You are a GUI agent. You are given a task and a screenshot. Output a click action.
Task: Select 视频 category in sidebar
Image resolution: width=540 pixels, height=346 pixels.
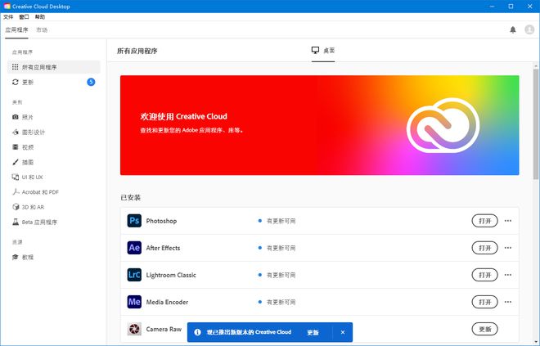click(x=54, y=147)
